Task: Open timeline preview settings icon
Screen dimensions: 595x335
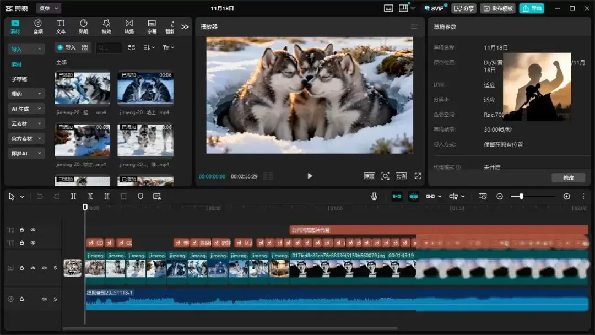Action: [482, 196]
